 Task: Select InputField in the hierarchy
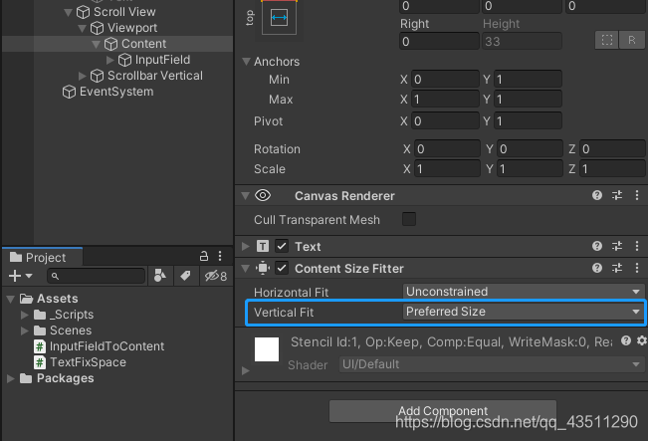click(162, 60)
